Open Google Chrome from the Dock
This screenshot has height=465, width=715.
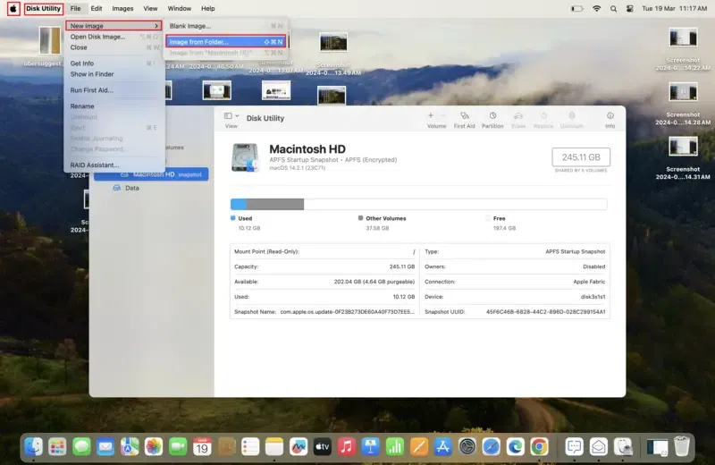[x=539, y=447]
